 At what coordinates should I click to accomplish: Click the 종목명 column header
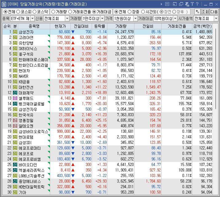(x=34, y=26)
